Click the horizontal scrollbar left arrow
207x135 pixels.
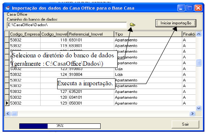coord(8,114)
